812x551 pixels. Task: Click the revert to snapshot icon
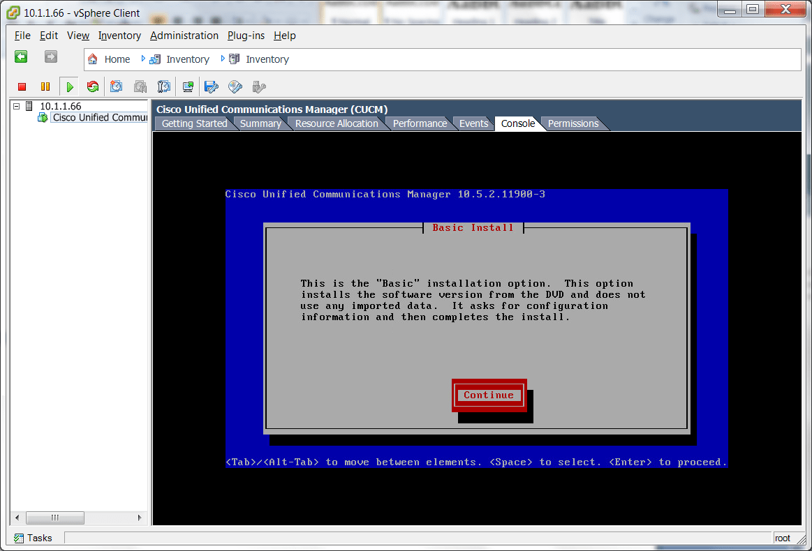click(x=140, y=86)
